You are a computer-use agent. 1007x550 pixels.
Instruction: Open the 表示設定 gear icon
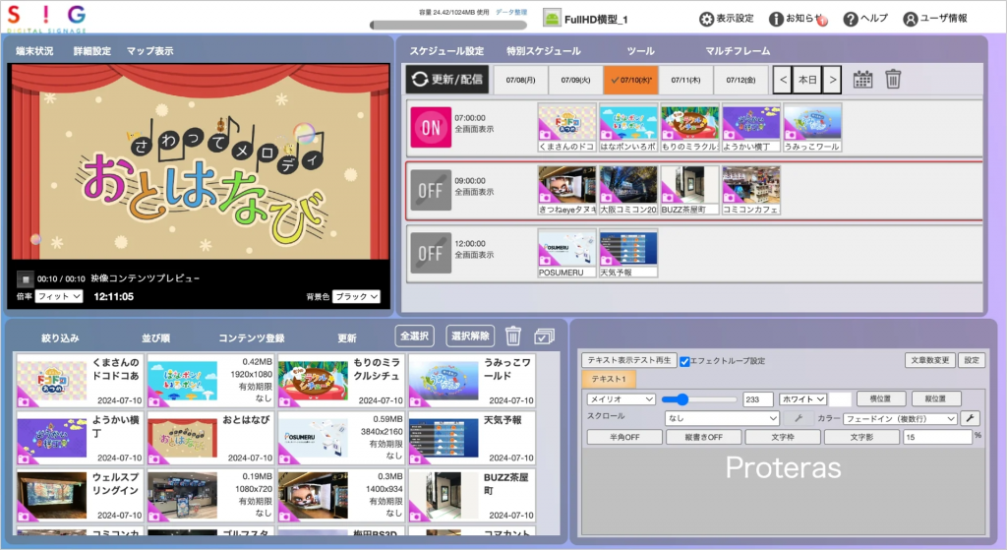point(706,20)
